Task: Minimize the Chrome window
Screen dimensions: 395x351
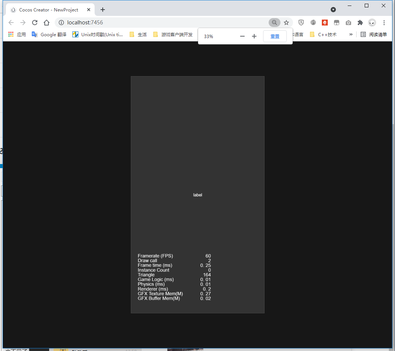Action: pyautogui.click(x=350, y=6)
